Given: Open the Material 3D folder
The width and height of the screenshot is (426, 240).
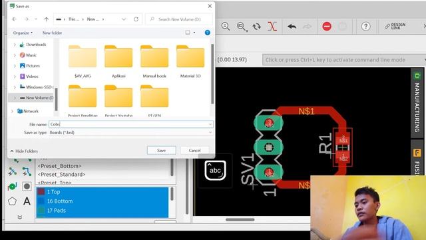Looking at the screenshot, I should [x=190, y=62].
